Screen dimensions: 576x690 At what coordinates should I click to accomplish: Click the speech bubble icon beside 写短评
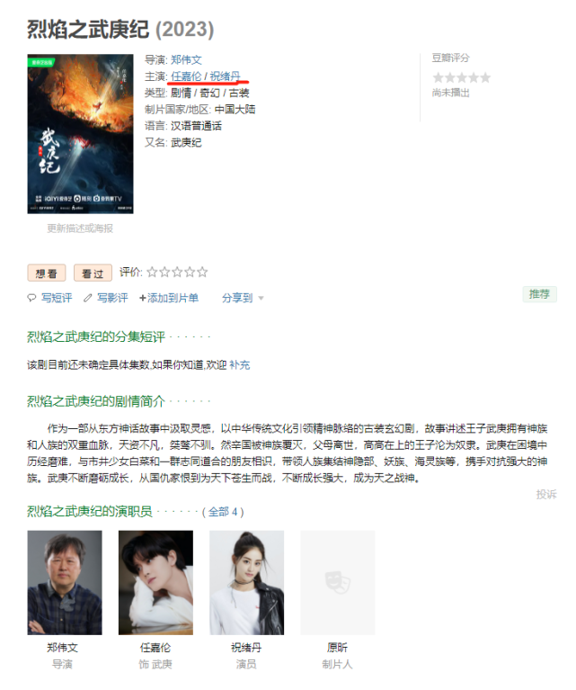tap(31, 298)
